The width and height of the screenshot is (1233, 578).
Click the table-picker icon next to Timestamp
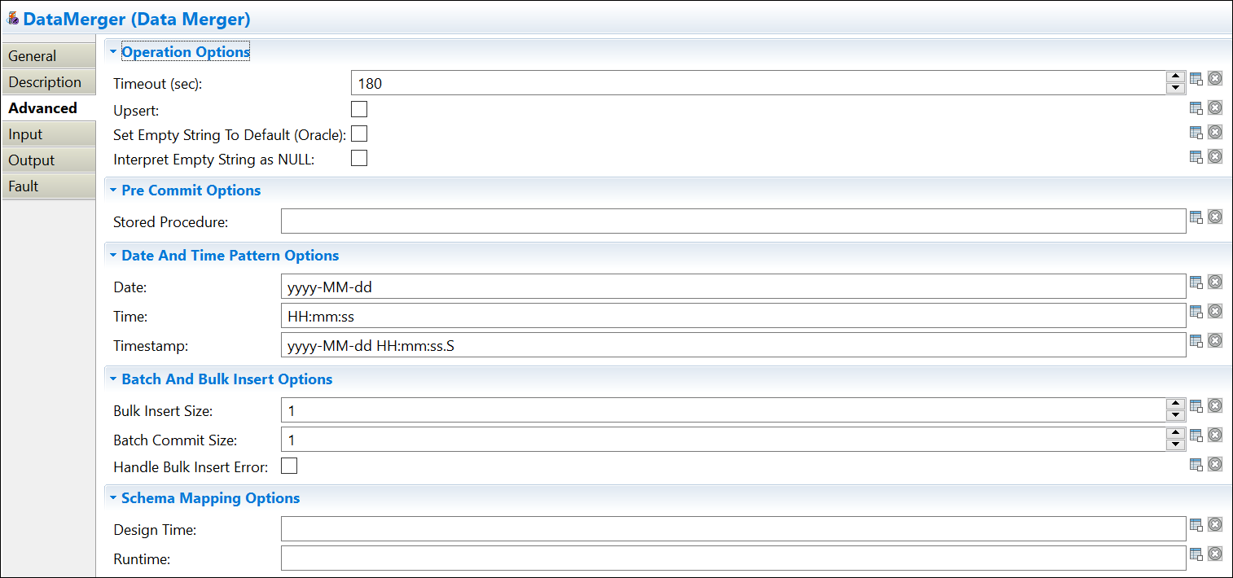tap(1196, 340)
